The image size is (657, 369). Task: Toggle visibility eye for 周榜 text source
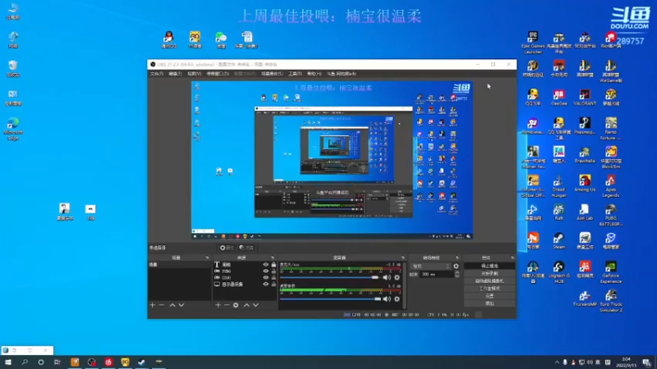click(x=265, y=265)
